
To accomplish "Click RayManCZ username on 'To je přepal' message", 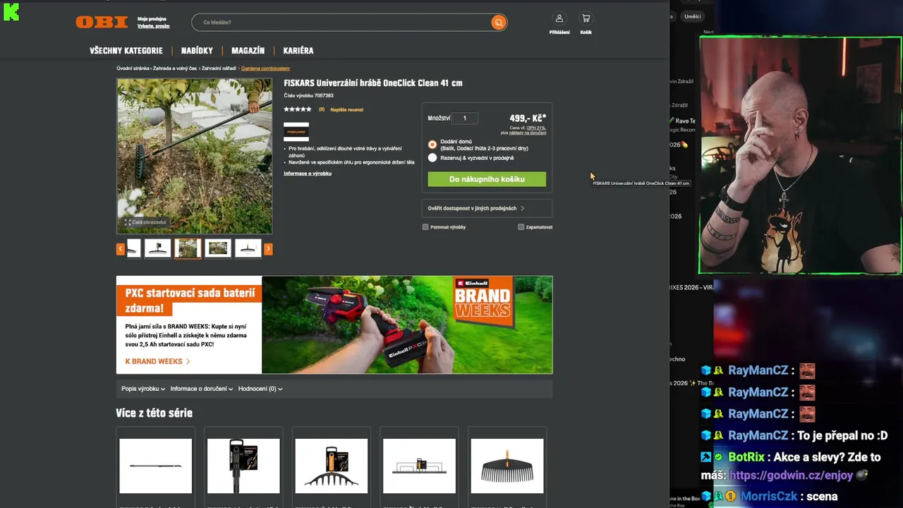I will point(757,435).
